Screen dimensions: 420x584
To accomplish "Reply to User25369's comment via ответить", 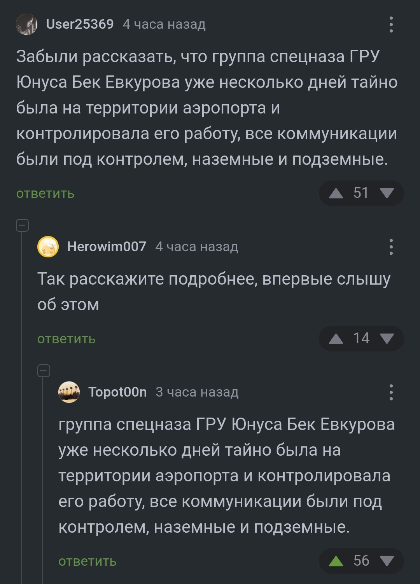I will (x=45, y=193).
